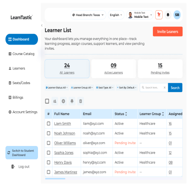Click the Search here input field
This screenshot has height=185, width=188.
[x=154, y=88]
